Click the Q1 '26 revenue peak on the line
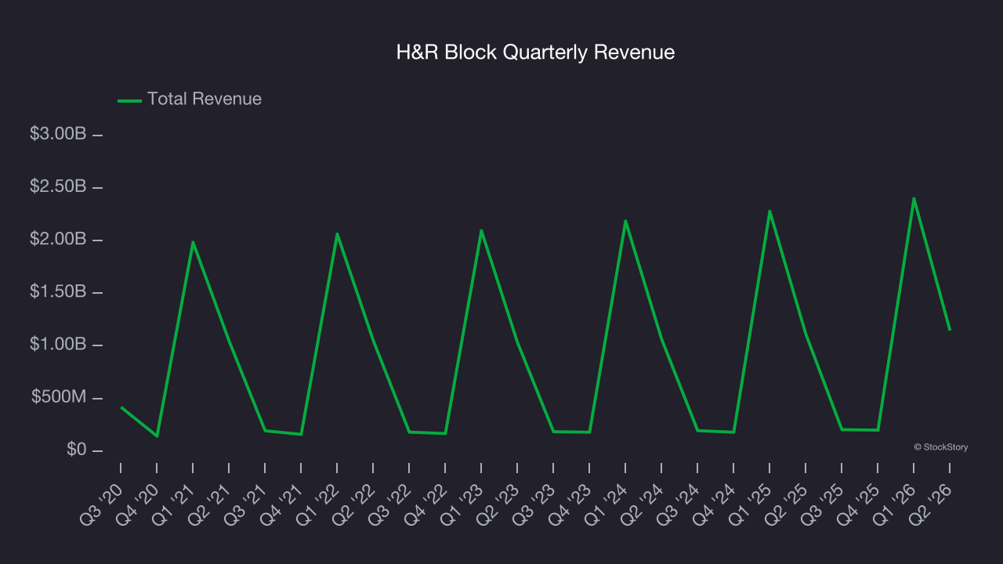The width and height of the screenshot is (1003, 564). [914, 198]
